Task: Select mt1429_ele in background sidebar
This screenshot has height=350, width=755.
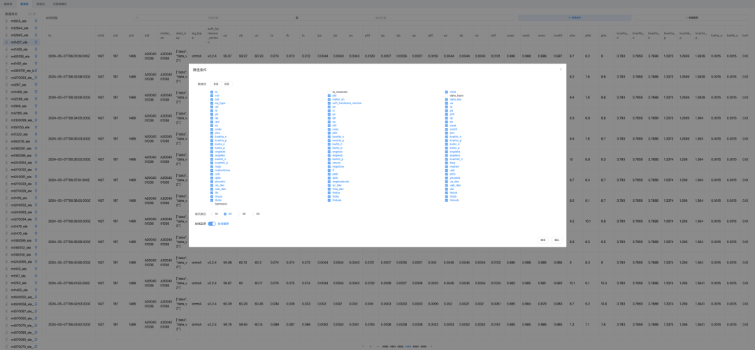Action: 20,49
